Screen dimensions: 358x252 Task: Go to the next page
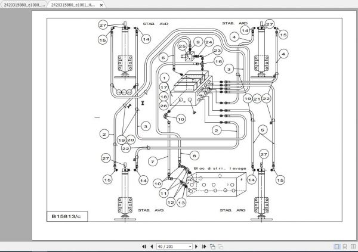196,247
